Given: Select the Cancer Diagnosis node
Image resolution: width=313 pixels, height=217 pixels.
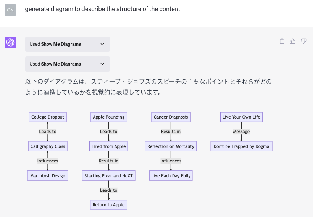Looking at the screenshot, I should 171,117.
